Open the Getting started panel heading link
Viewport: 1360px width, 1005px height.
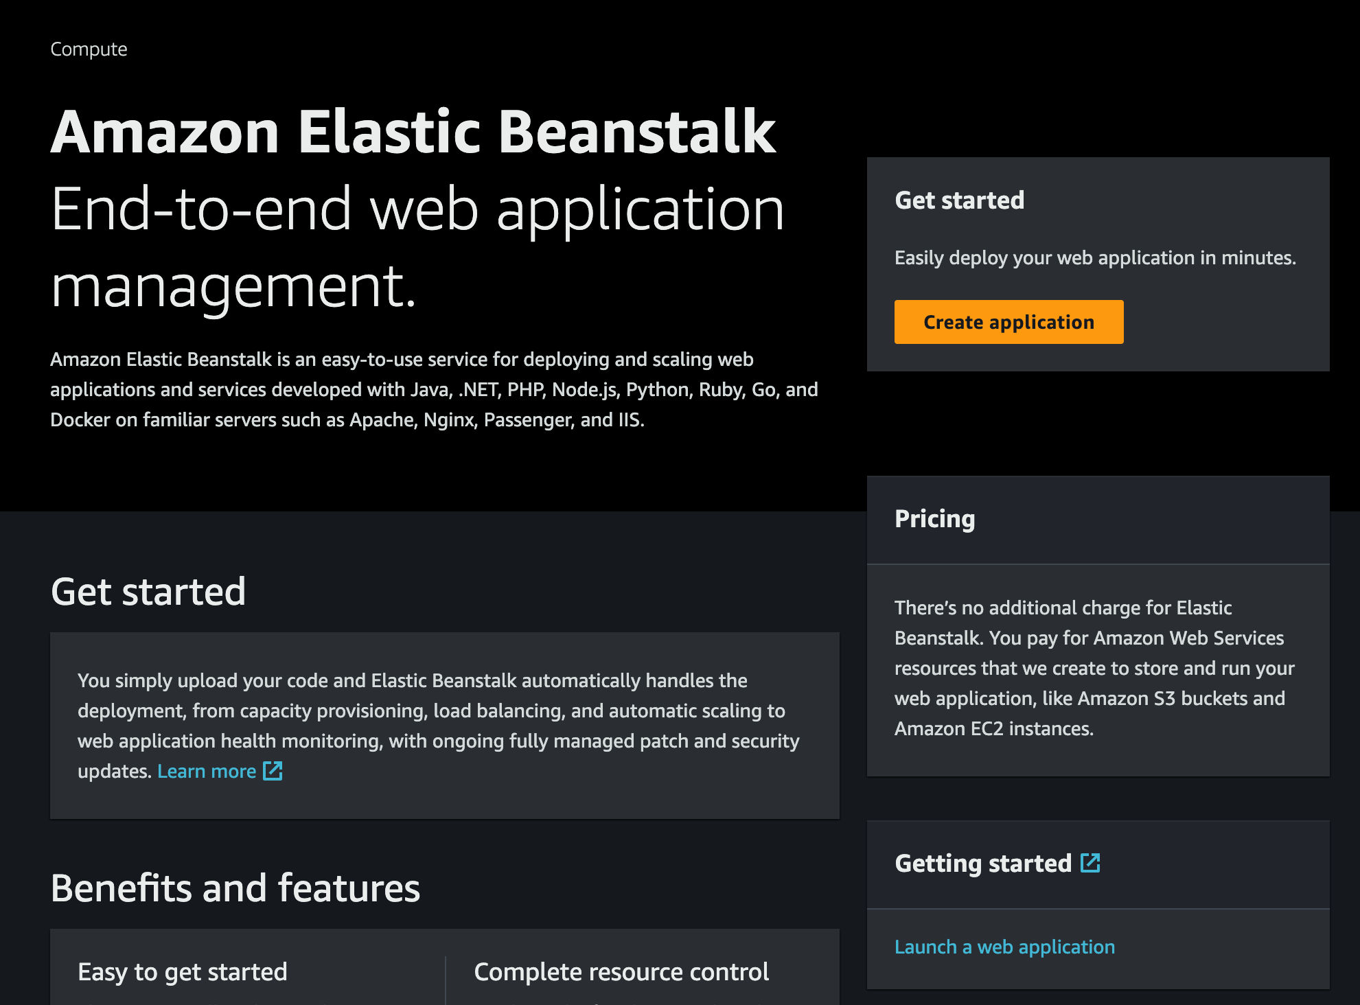(x=982, y=863)
